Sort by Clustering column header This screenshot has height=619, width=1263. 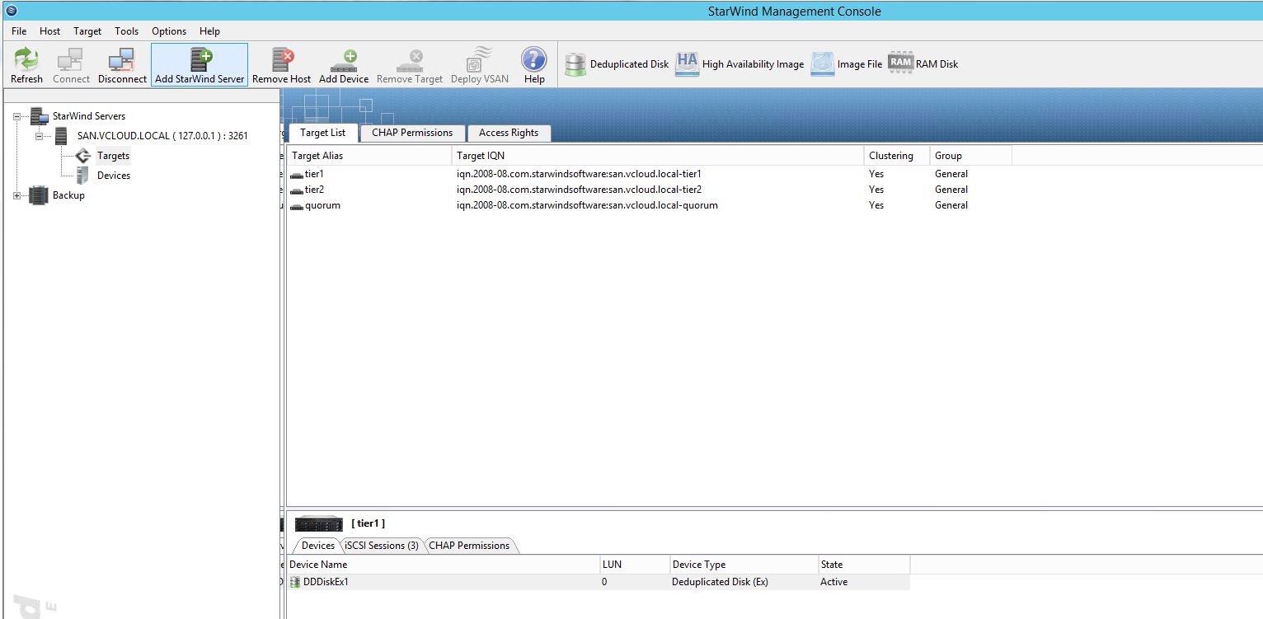pos(897,156)
